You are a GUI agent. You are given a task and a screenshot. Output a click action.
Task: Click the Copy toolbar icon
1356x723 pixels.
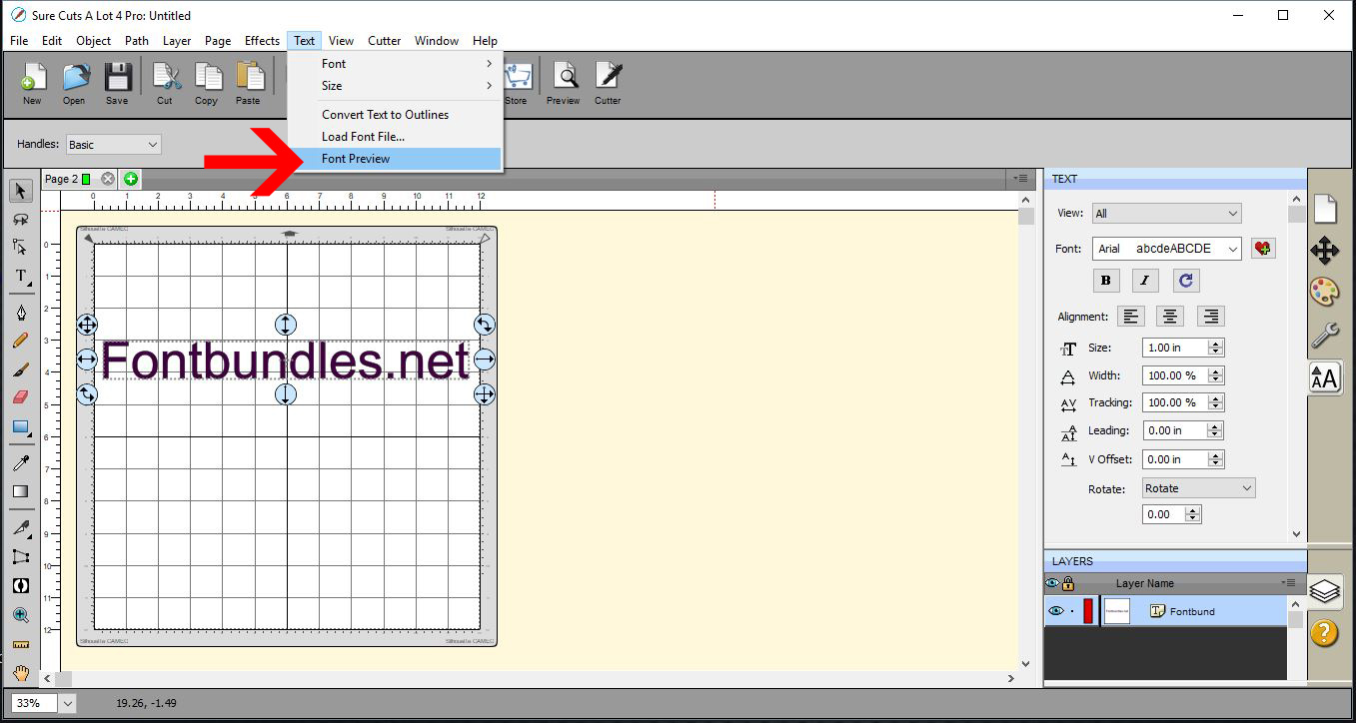click(206, 82)
